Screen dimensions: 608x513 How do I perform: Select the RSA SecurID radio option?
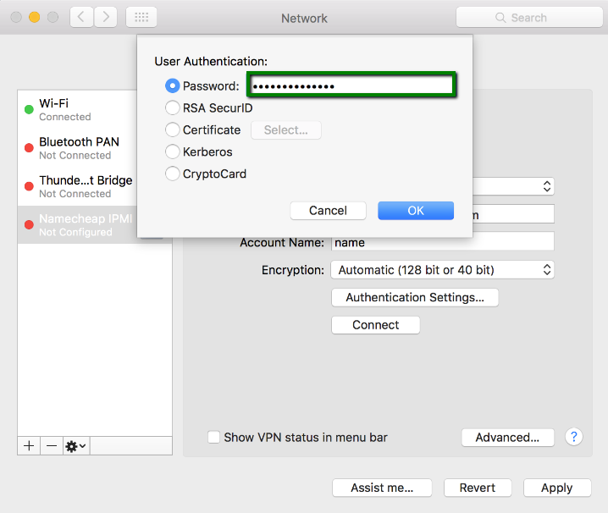coord(173,108)
